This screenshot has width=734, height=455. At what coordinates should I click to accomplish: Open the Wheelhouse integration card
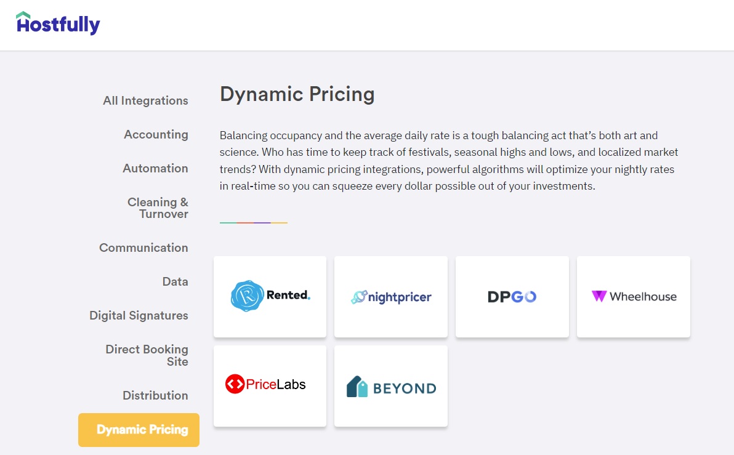[x=633, y=296]
